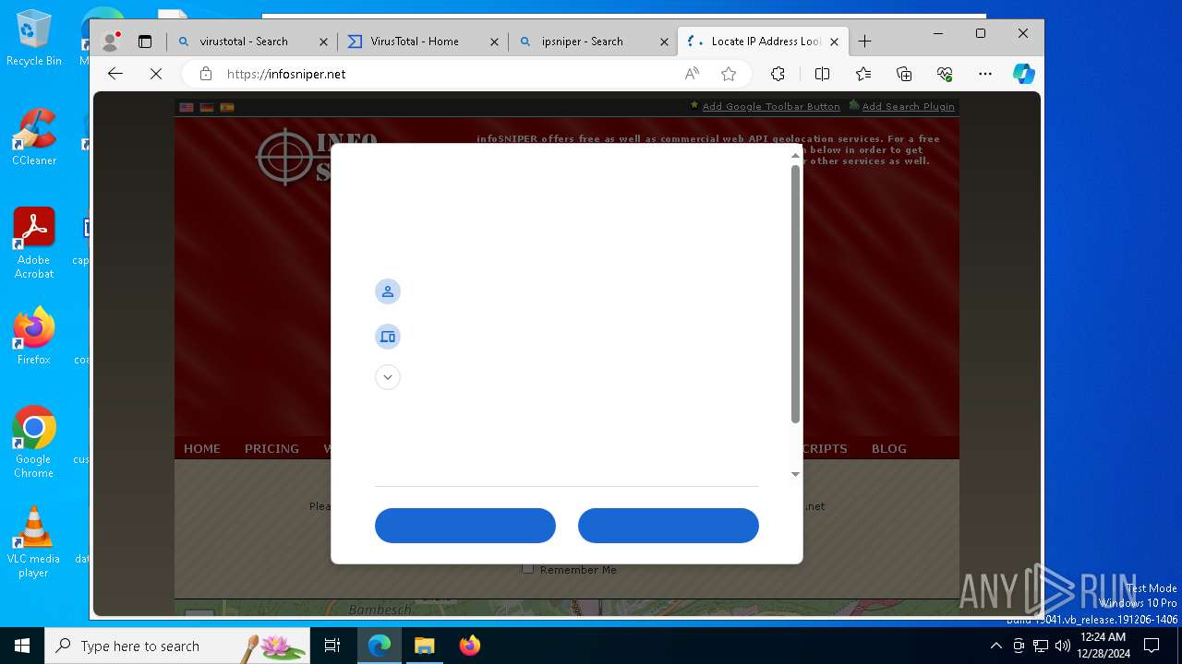The width and height of the screenshot is (1182, 664).
Task: Open Firefox desktop shortcut
Action: pyautogui.click(x=34, y=337)
